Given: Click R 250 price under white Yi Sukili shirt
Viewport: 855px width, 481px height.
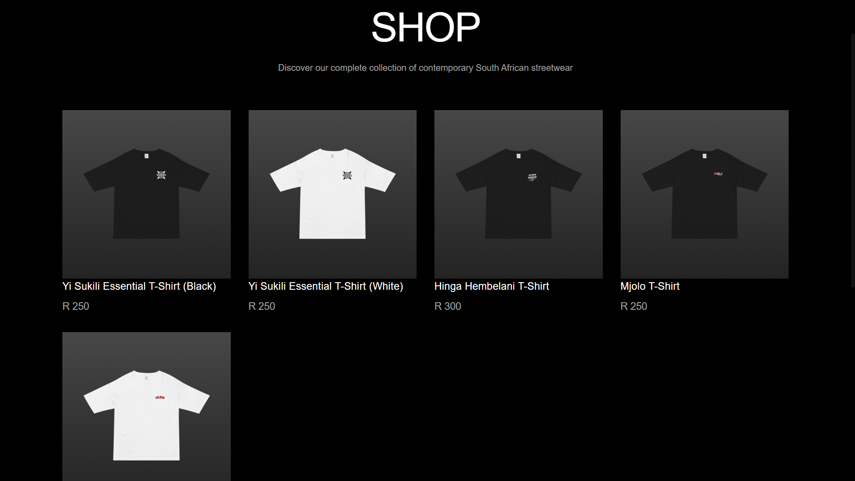Looking at the screenshot, I should pos(262,306).
